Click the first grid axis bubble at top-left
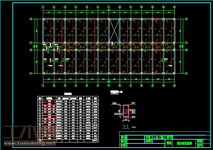The width and height of the screenshot is (213, 150). [43, 7]
